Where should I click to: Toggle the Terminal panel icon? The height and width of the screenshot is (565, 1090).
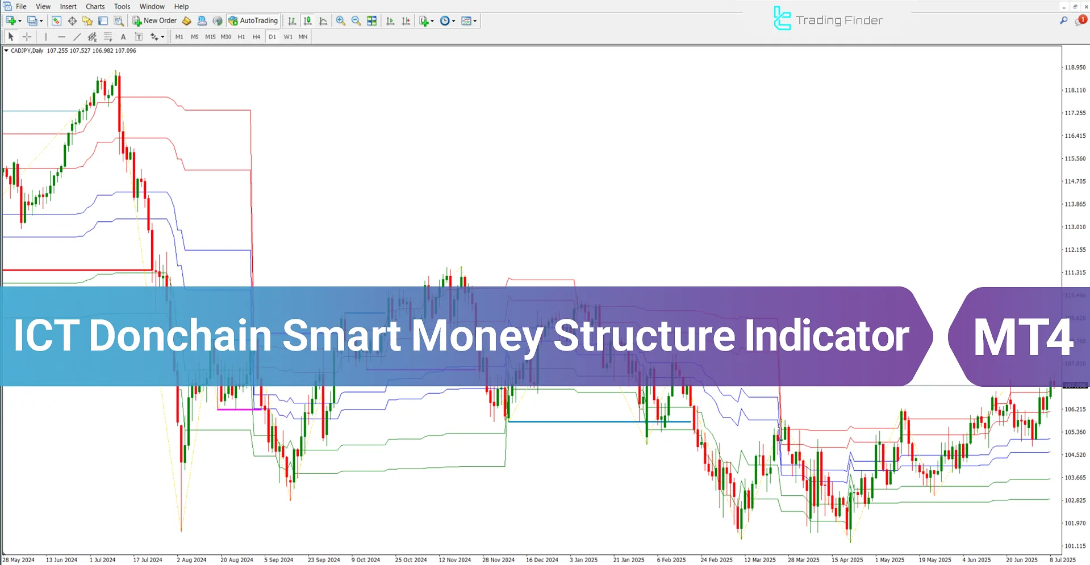103,21
